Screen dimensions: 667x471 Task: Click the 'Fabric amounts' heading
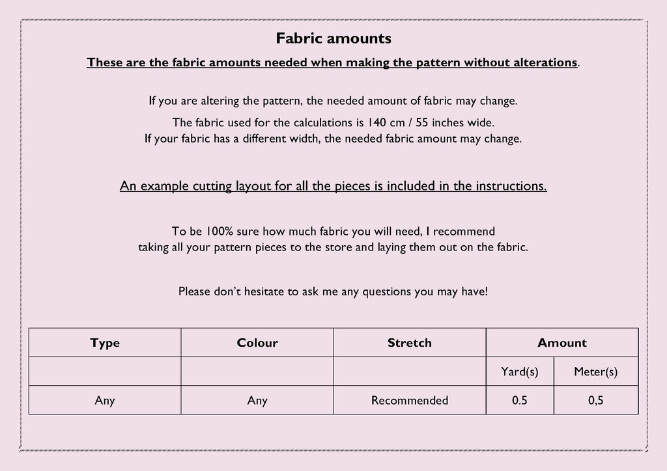coord(333,38)
